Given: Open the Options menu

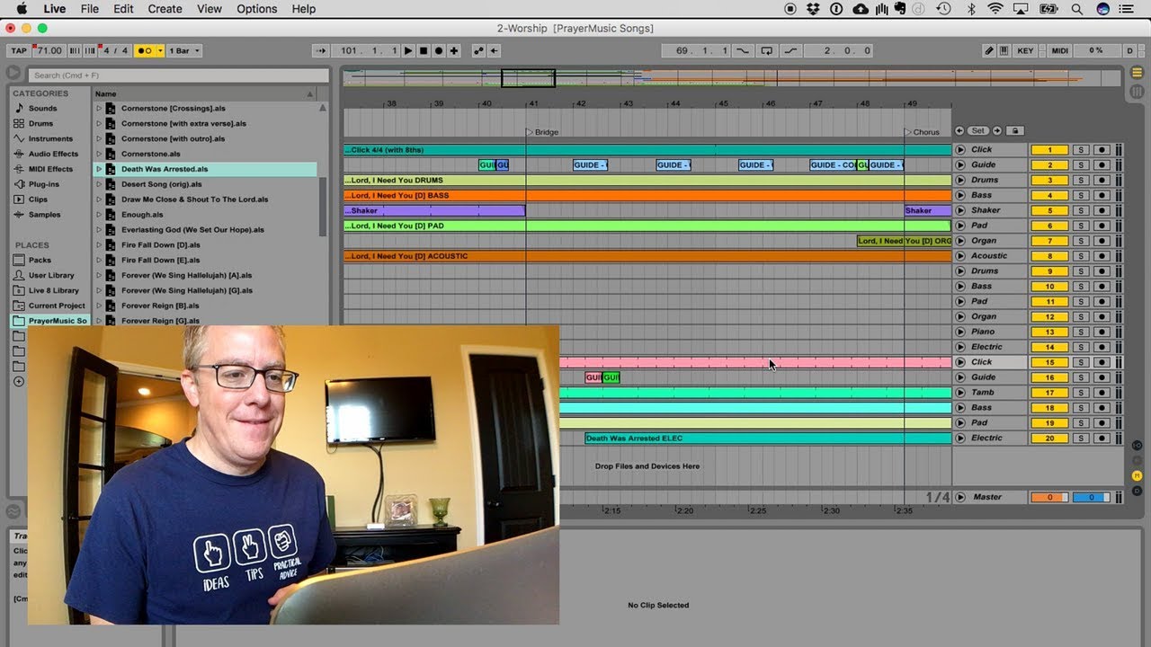Looking at the screenshot, I should tap(256, 9).
